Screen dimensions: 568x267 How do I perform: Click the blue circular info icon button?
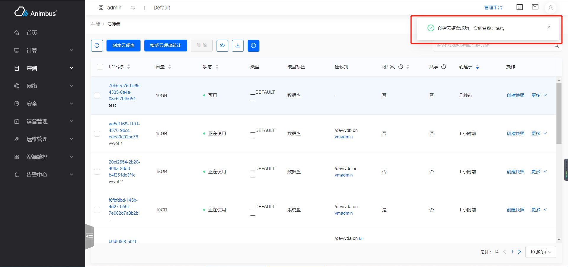point(253,46)
